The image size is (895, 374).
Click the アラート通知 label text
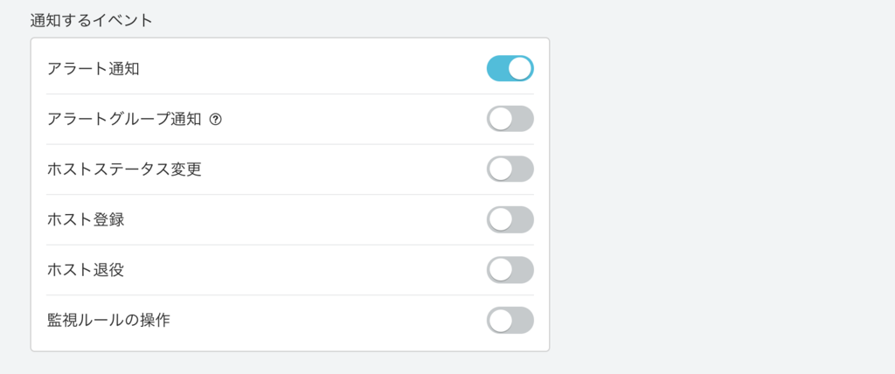[x=94, y=68]
